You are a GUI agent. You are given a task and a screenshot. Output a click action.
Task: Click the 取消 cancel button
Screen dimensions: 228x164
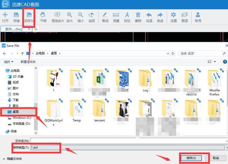pyautogui.click(x=216, y=158)
